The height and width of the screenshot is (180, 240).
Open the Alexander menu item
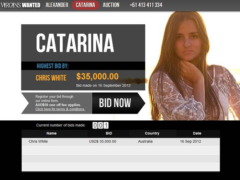pos(57,5)
